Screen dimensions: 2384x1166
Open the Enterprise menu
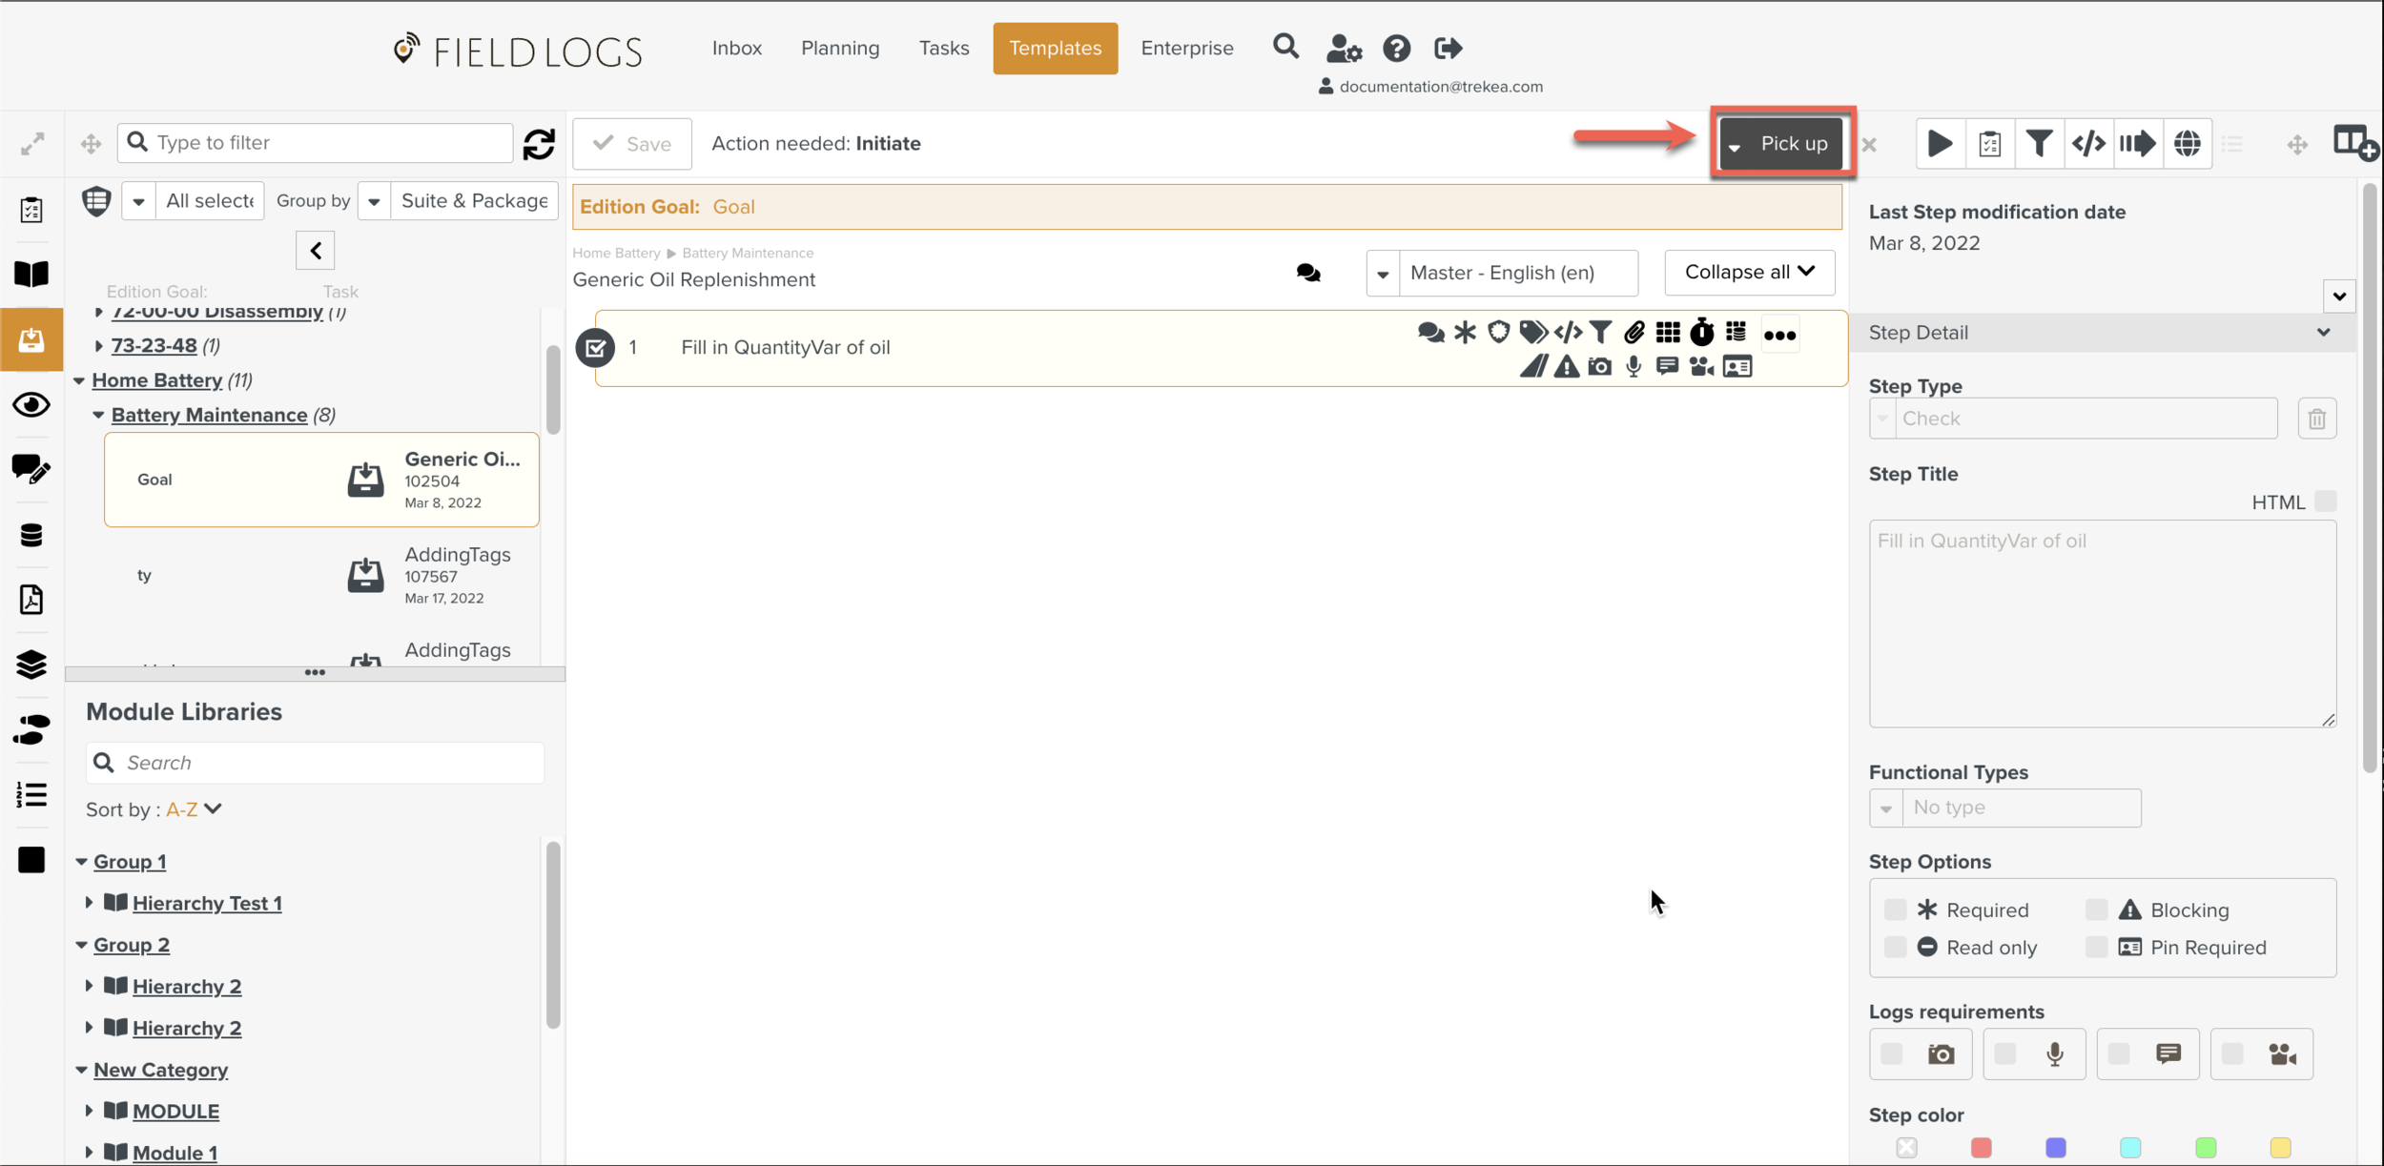[x=1186, y=48]
